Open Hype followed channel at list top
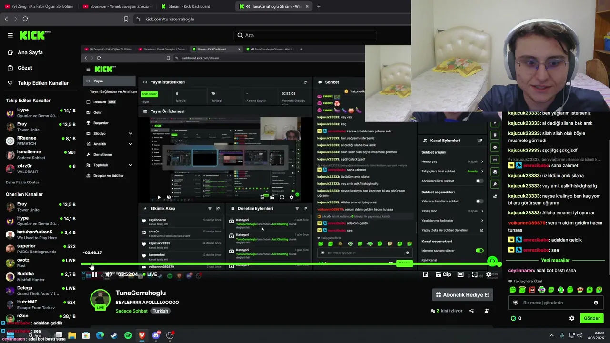Viewport: 610px width, 343px height. pyautogui.click(x=41, y=113)
